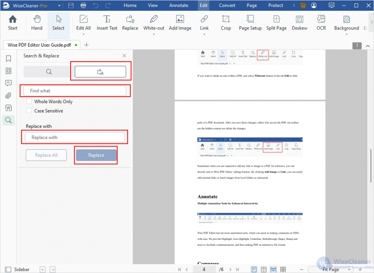The height and width of the screenshot is (273, 374).
Task: Open the shopping cart purchase icon
Action: pos(303,6)
